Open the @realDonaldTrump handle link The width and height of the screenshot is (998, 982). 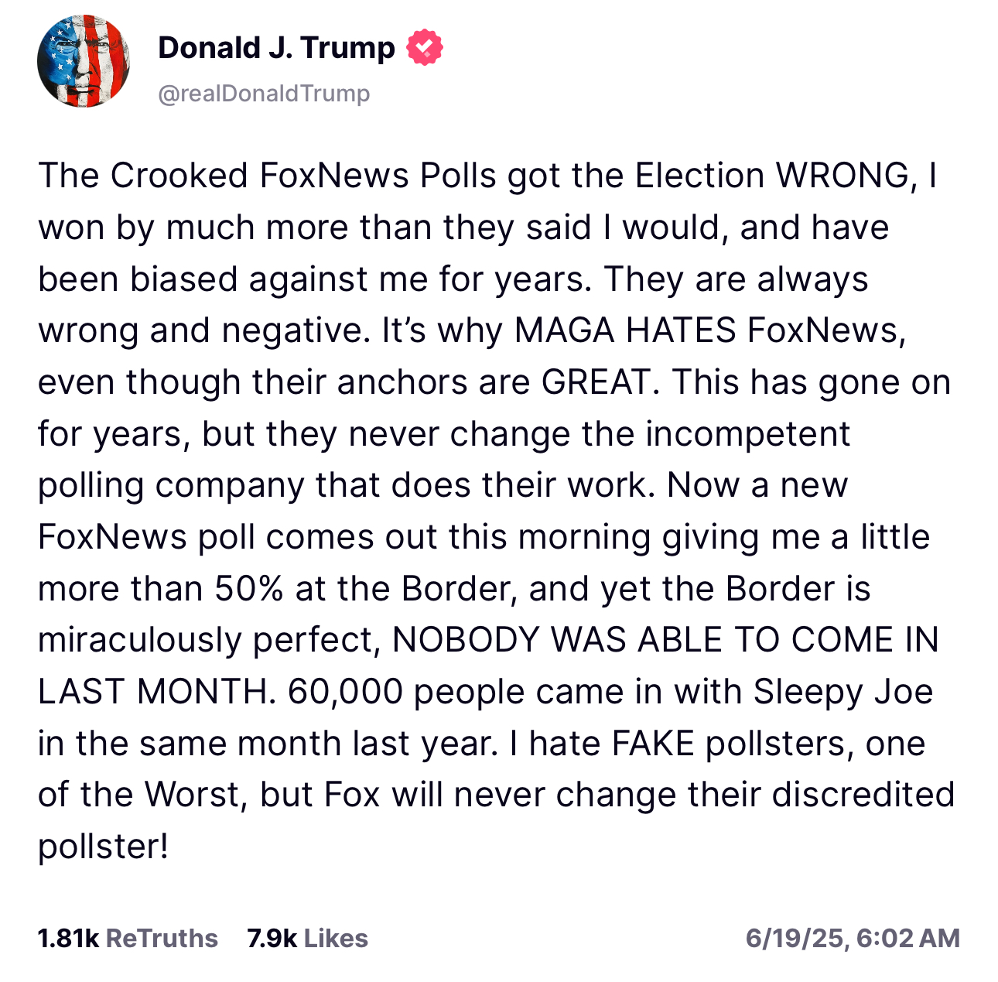point(264,94)
